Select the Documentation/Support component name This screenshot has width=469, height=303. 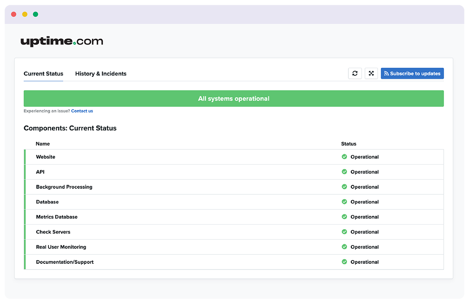(x=64, y=262)
